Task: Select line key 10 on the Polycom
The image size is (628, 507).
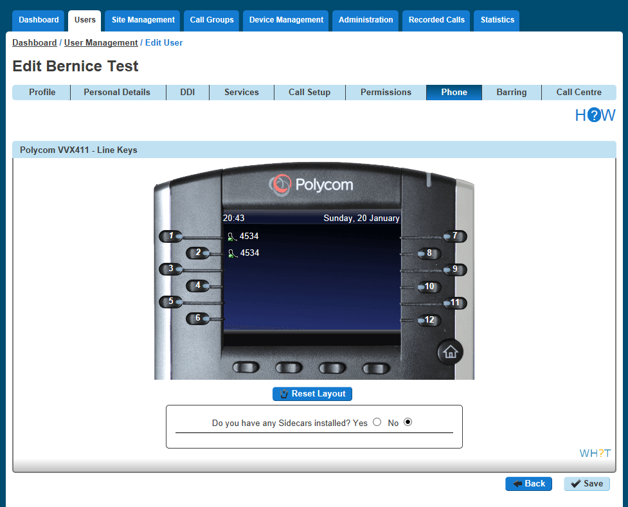Action: [x=429, y=287]
